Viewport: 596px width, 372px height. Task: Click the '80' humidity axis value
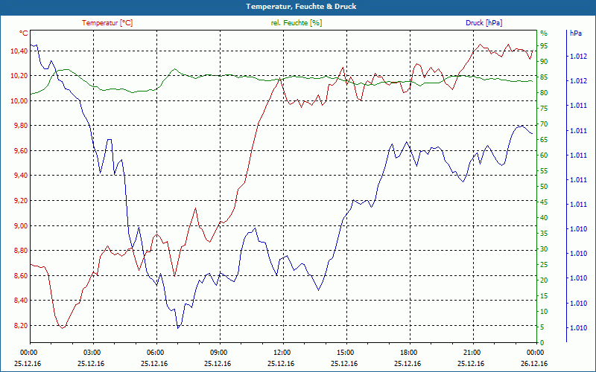click(544, 93)
